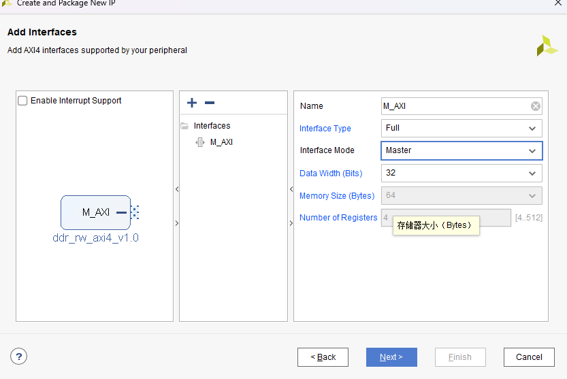Click the Interfaces folder icon
The height and width of the screenshot is (379, 567).
coord(184,126)
